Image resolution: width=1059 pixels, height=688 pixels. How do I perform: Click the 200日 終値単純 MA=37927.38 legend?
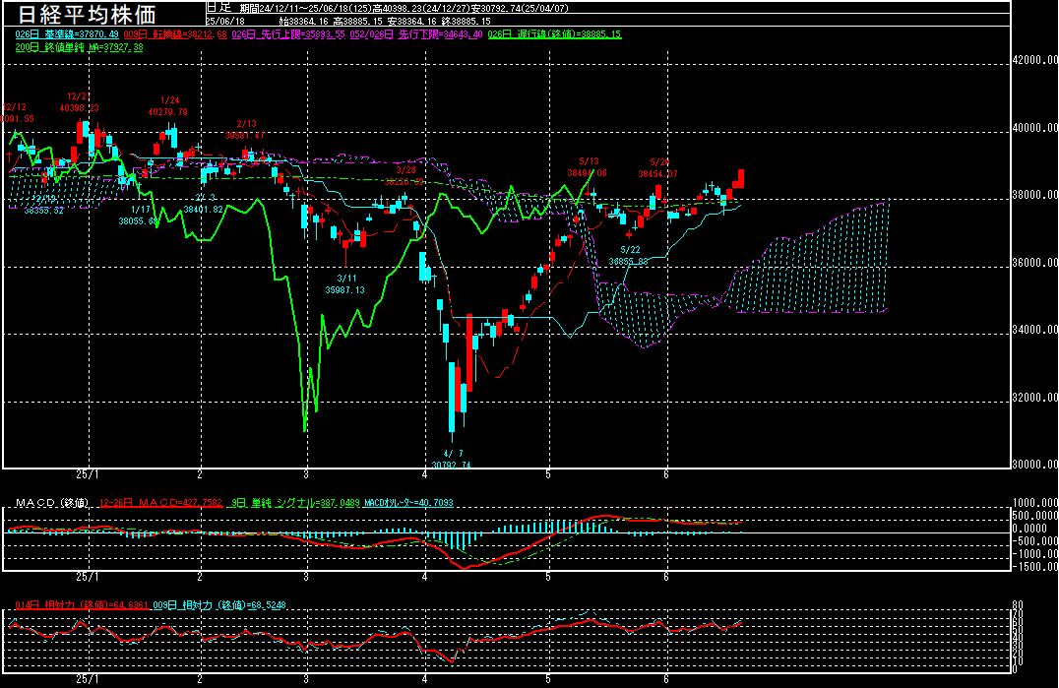79,47
